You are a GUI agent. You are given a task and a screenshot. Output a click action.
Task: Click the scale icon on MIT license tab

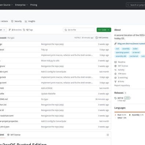point(8,135)
